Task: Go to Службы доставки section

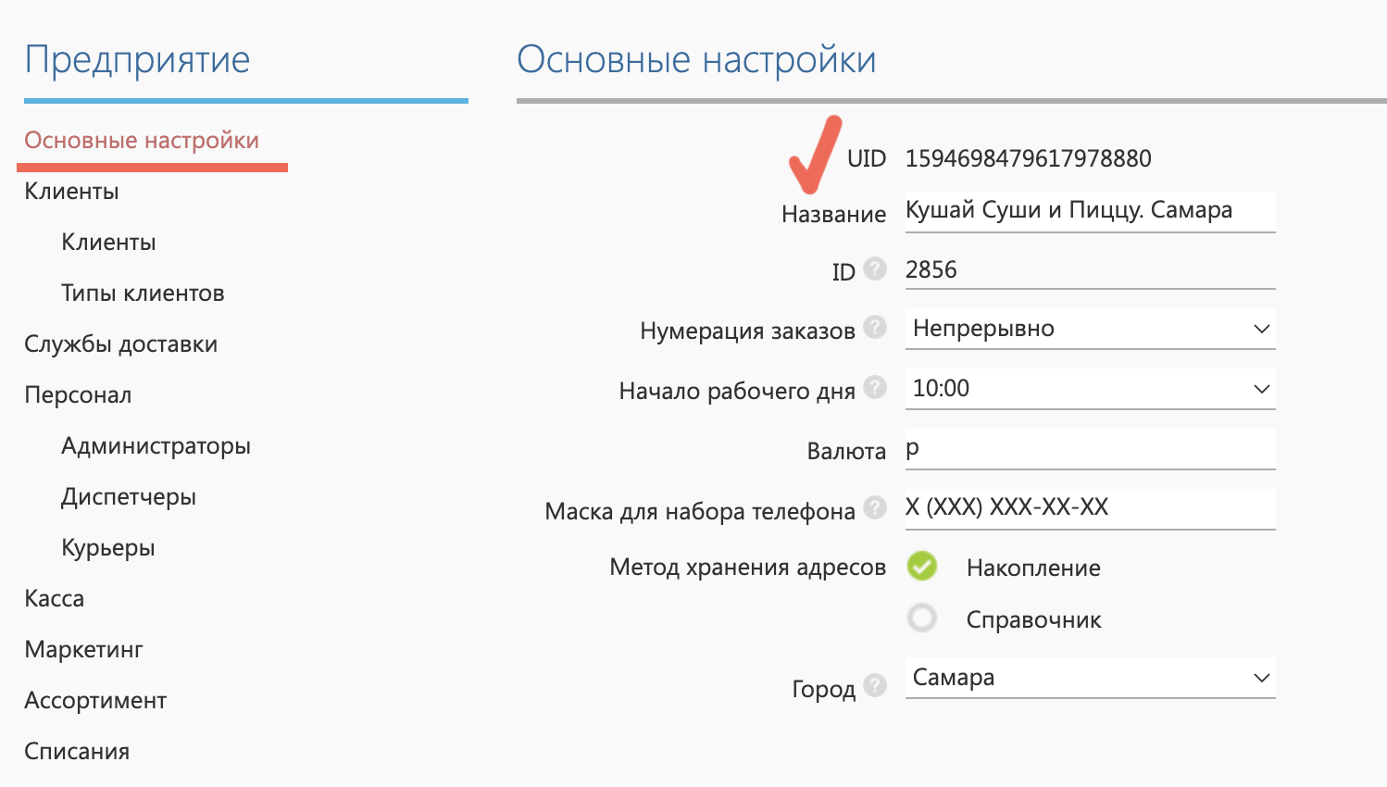Action: pos(120,344)
